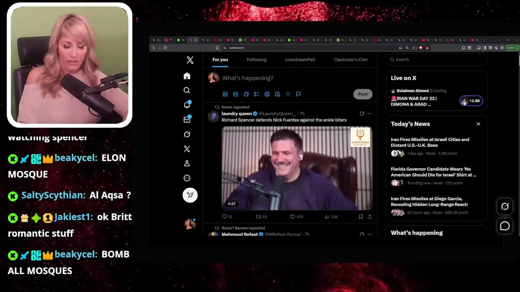520x292 pixels.
Task: Open Messages envelope icon
Action: [187, 120]
